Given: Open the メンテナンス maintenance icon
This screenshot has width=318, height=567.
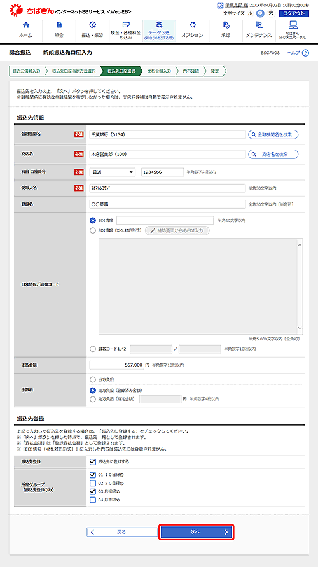Looking at the screenshot, I should click(x=259, y=25).
